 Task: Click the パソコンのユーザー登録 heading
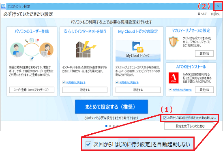pos(32,31)
